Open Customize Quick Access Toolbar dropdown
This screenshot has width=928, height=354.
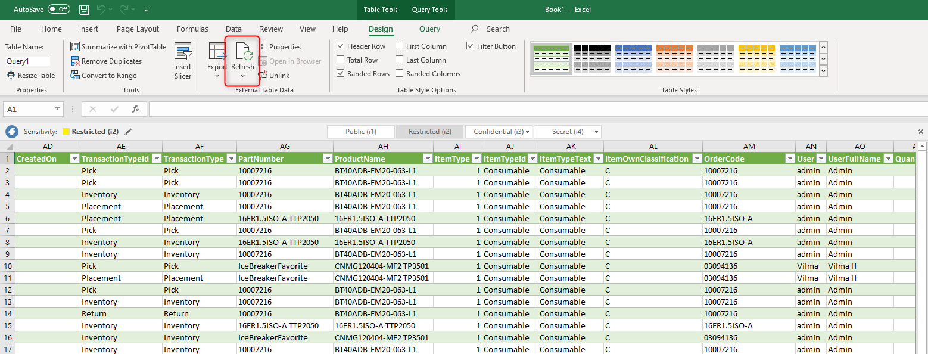(x=147, y=10)
